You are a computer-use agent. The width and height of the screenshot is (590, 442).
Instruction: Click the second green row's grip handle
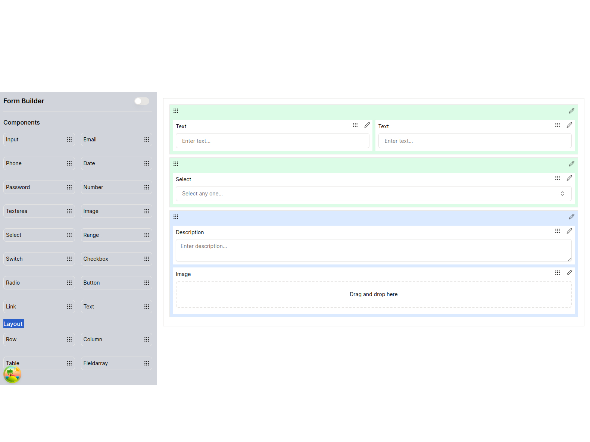point(176,164)
